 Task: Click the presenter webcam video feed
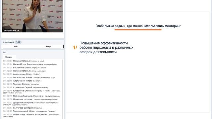point(33,16)
